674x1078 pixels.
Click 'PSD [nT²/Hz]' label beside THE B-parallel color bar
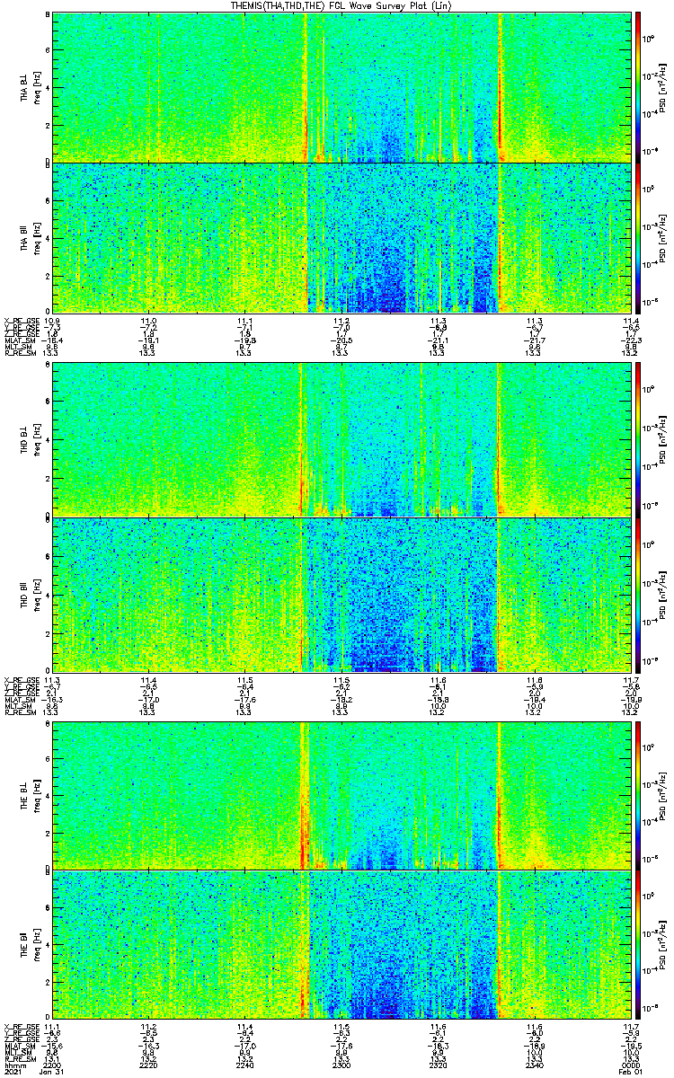pos(662,945)
